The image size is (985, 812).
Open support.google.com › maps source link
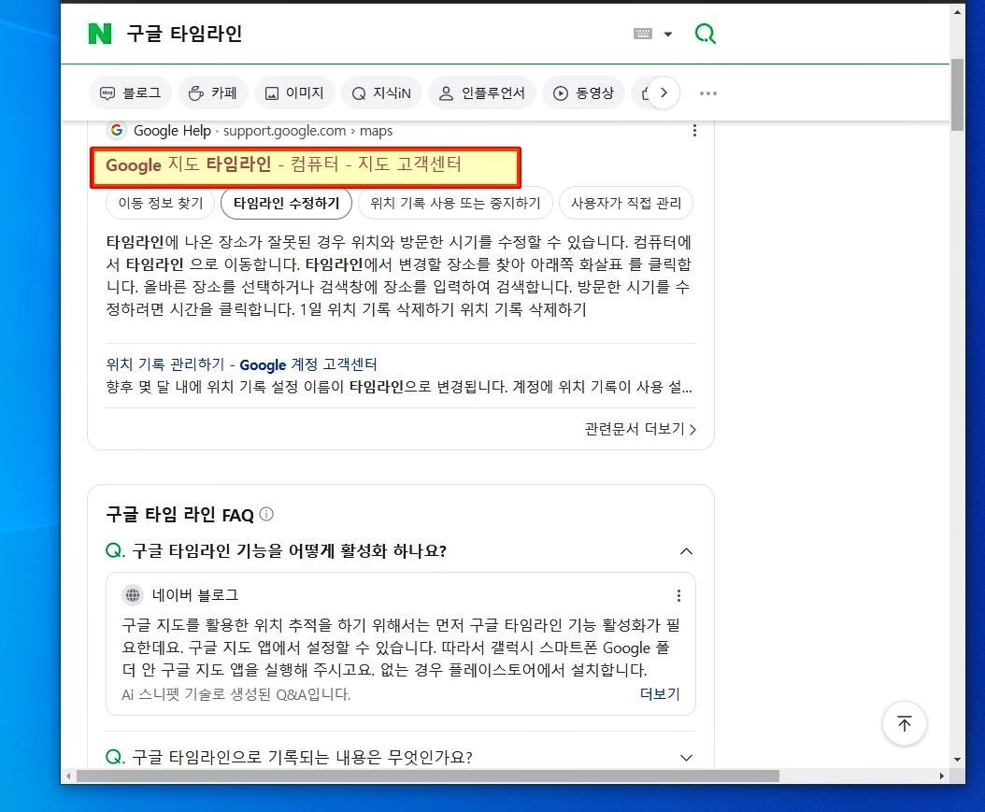point(307,131)
